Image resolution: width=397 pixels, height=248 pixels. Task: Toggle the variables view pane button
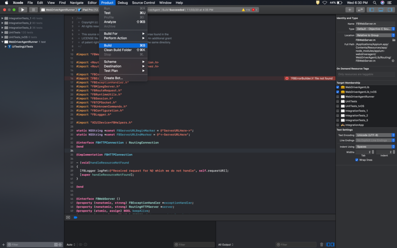click(x=328, y=245)
